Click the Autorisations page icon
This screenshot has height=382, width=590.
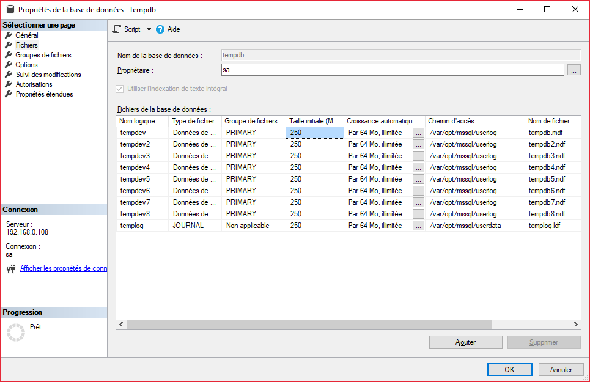[9, 84]
